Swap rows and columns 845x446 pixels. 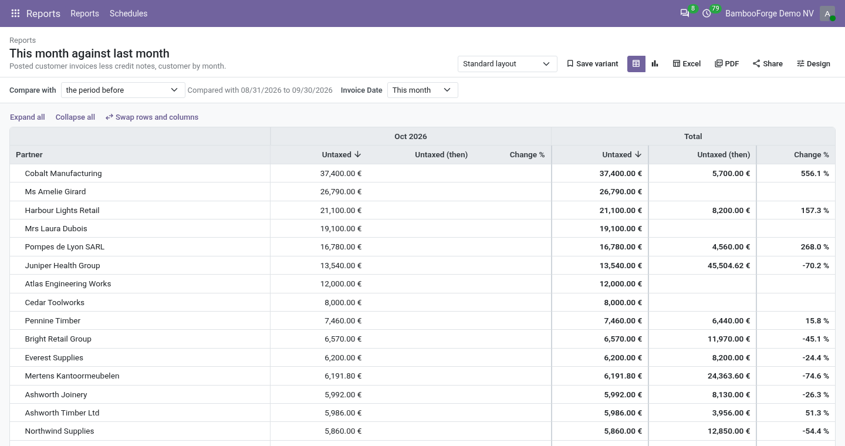tap(152, 117)
